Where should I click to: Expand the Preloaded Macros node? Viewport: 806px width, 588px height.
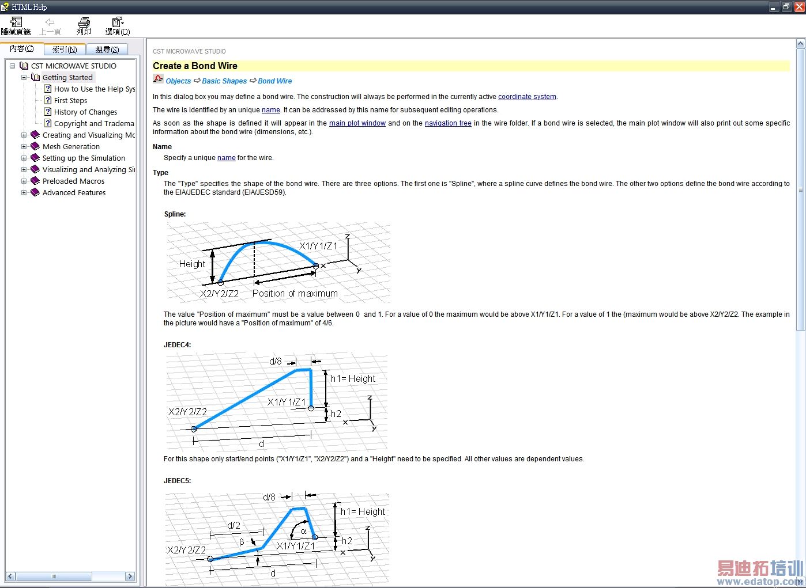click(x=24, y=181)
